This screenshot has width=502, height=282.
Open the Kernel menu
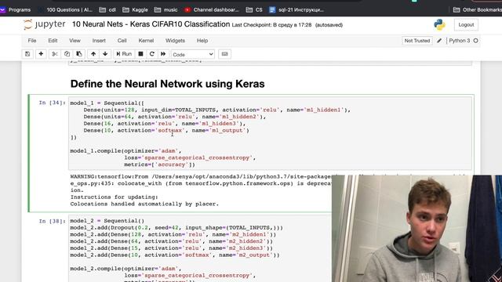coord(146,41)
